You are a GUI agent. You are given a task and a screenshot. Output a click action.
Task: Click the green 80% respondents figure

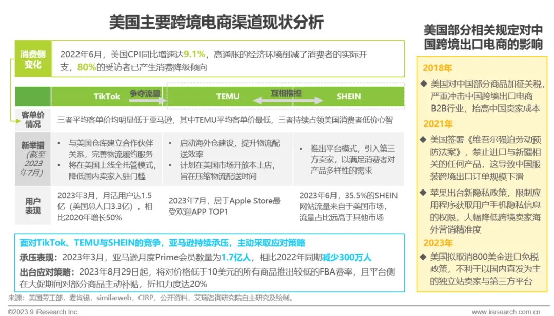tap(87, 67)
